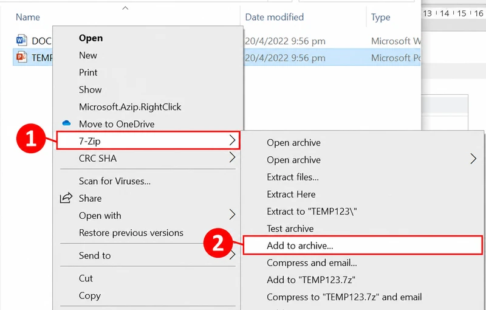The width and height of the screenshot is (486, 310).
Task: Click the Word document icon beside DOC
Action: click(21, 40)
